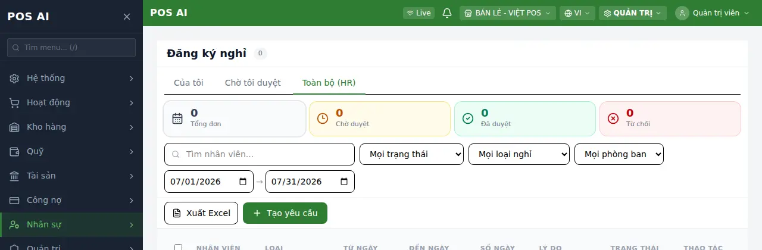
Task: Close the sidebar with the X icon
Action: pyautogui.click(x=127, y=17)
